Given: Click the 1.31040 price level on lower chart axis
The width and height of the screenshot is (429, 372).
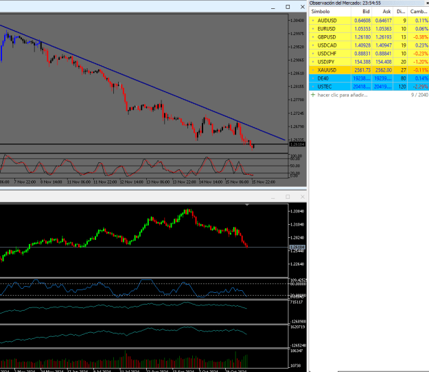Looking at the screenshot, I should 297,225.
